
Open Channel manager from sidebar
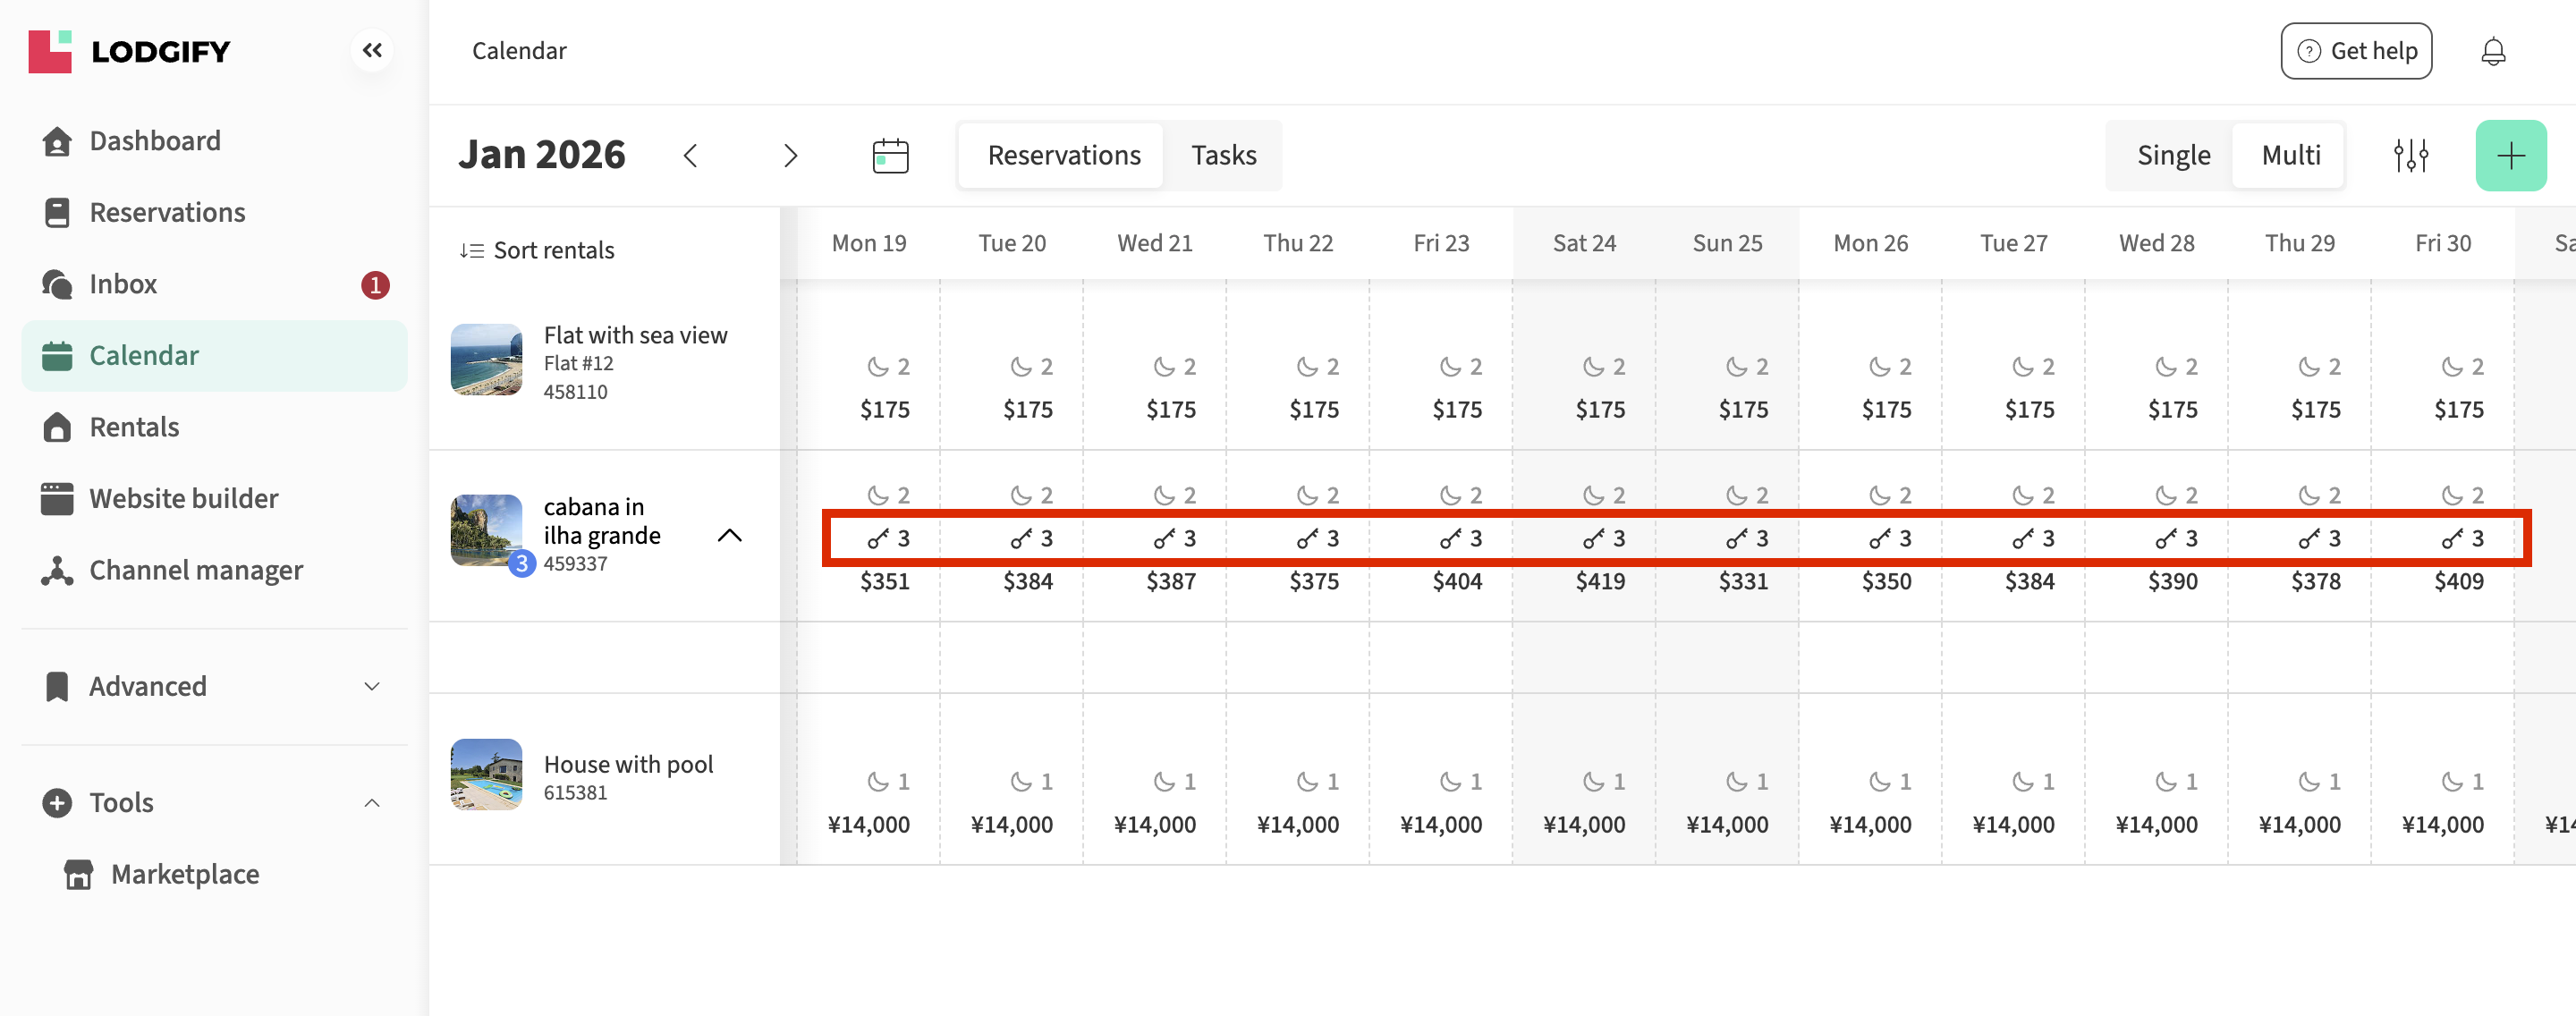point(196,570)
